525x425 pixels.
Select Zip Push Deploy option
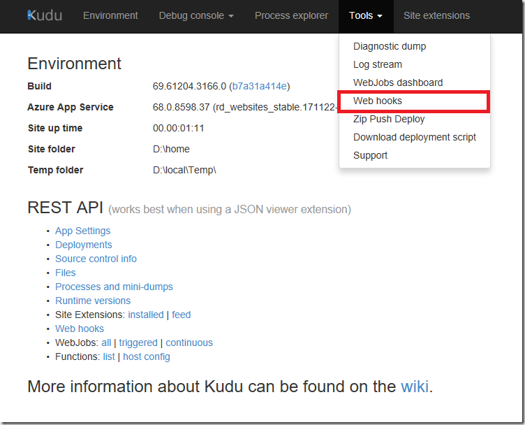(x=389, y=119)
